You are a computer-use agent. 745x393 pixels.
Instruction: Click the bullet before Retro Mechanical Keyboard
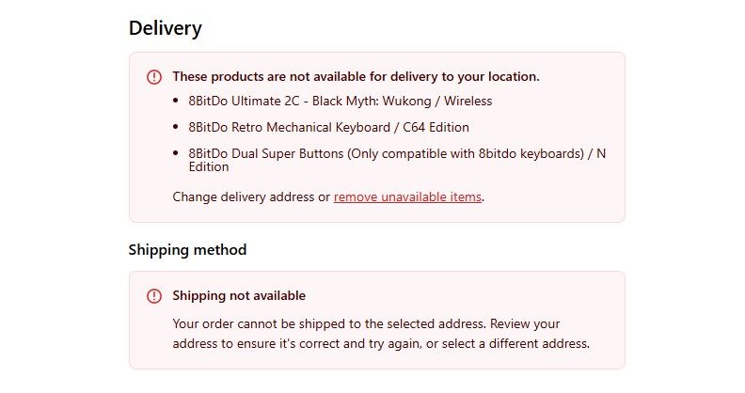click(177, 127)
